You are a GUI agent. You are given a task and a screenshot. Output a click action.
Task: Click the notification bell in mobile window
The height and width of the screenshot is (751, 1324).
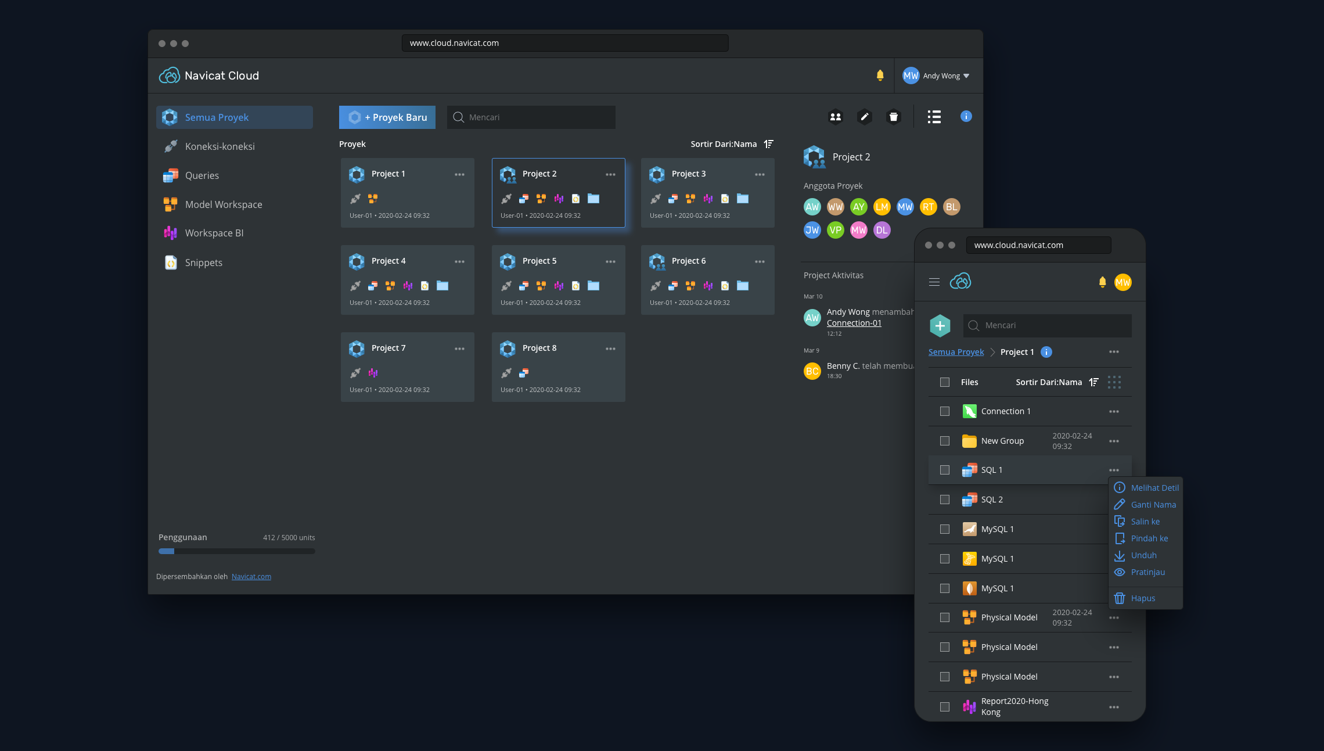tap(1102, 282)
